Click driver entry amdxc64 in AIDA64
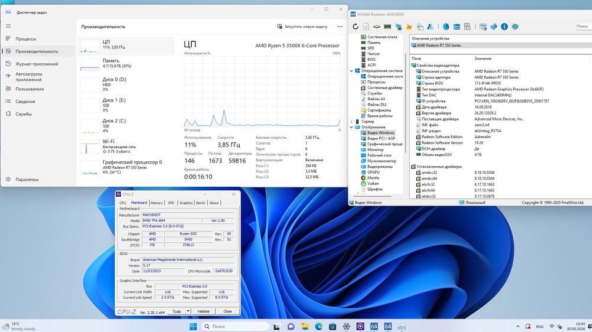This screenshot has height=332, width=592. coord(430,178)
